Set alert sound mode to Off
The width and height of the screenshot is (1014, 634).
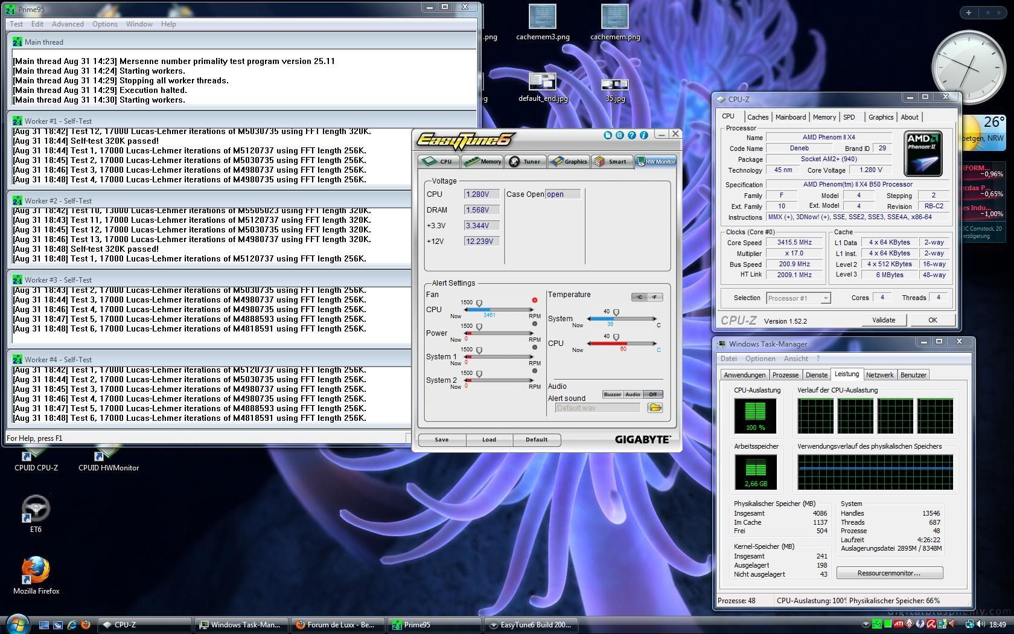(652, 394)
